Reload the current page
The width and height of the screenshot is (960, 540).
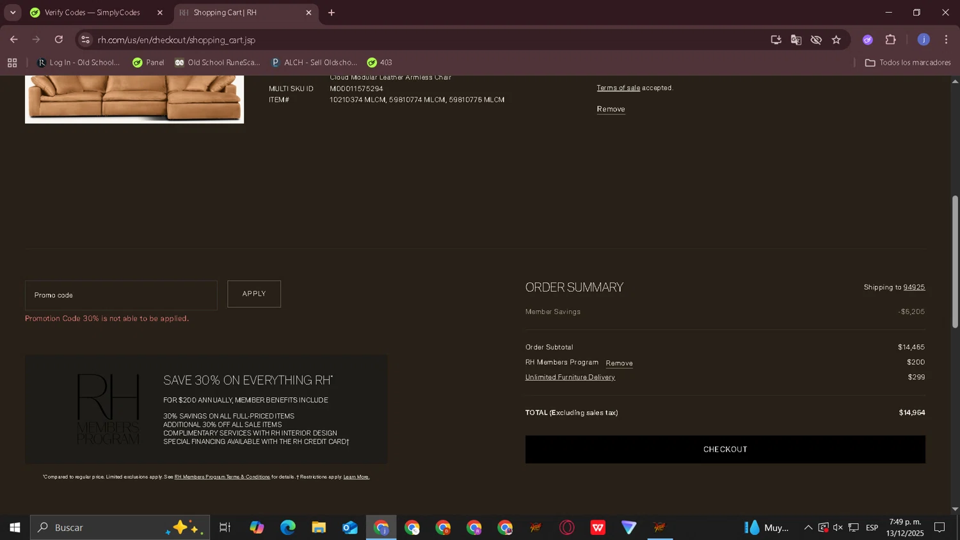pyautogui.click(x=59, y=40)
